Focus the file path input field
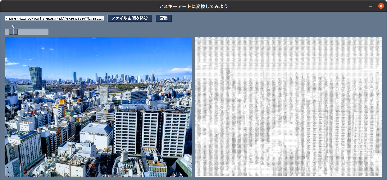 pyautogui.click(x=54, y=18)
